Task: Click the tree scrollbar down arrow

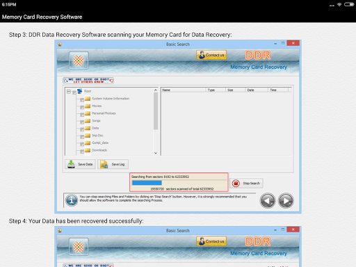Action: coord(156,153)
